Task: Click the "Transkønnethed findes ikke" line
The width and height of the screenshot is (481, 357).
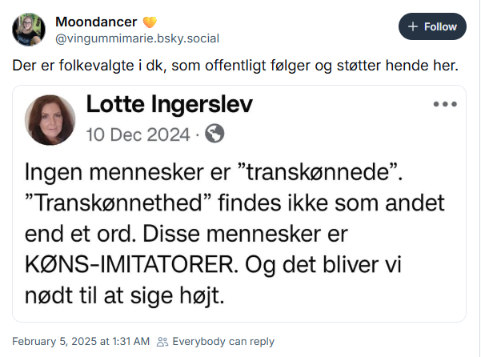Action: (x=234, y=203)
